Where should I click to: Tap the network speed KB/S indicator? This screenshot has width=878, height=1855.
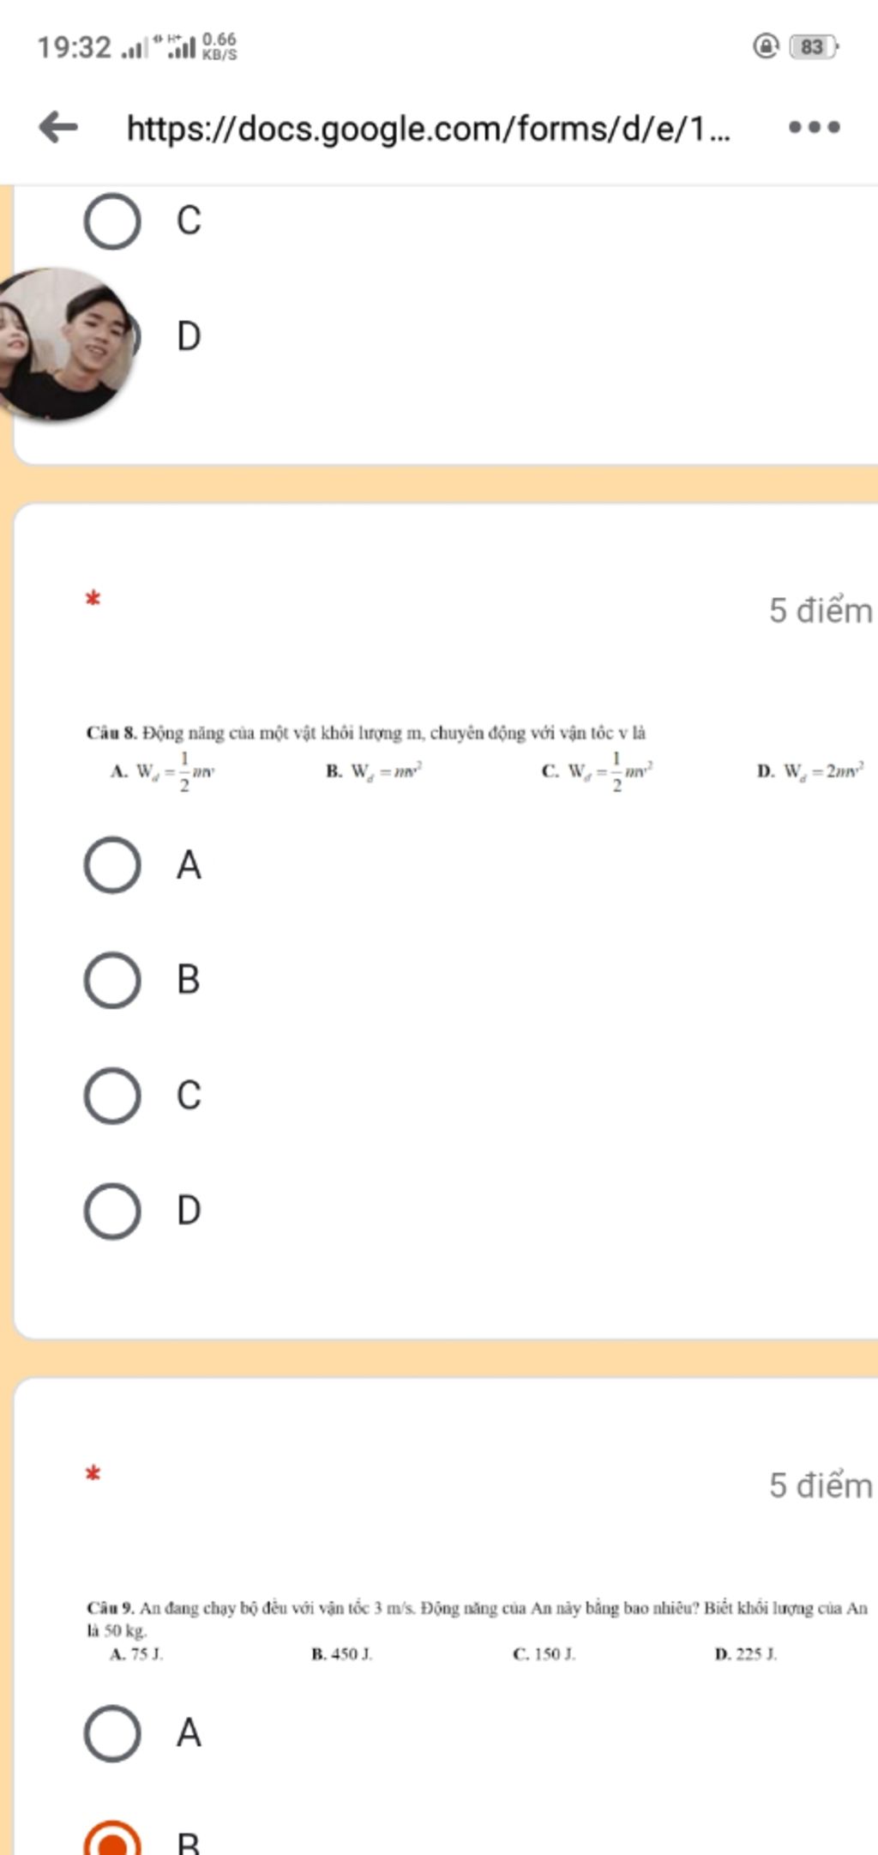219,46
